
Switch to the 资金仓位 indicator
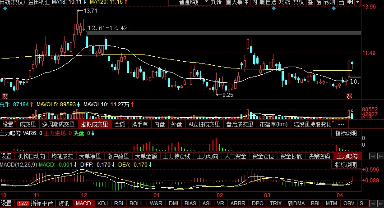(x=263, y=156)
